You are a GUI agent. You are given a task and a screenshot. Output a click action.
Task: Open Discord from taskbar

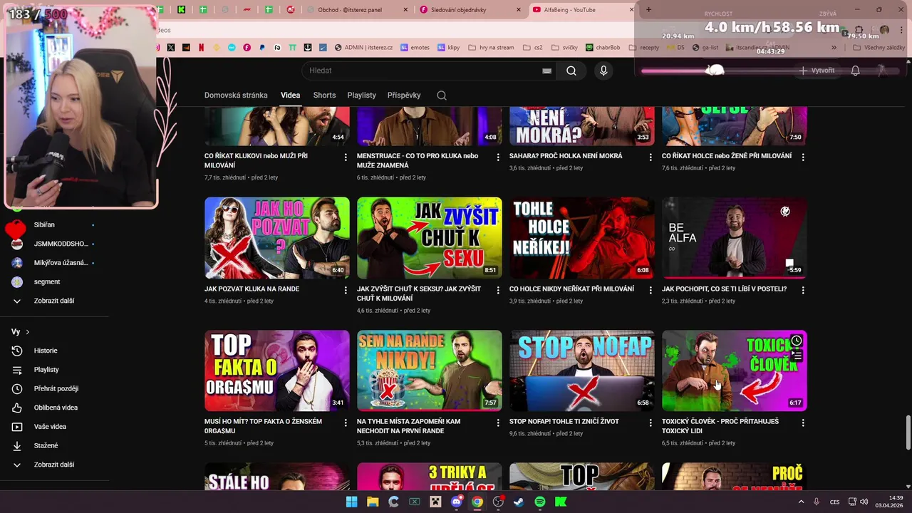[x=457, y=502]
